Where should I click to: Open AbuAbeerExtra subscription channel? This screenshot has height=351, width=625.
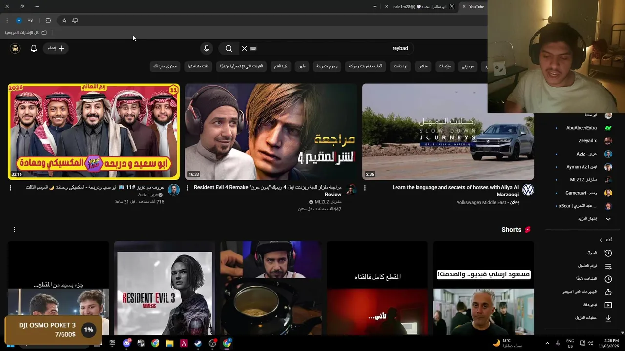click(x=583, y=128)
